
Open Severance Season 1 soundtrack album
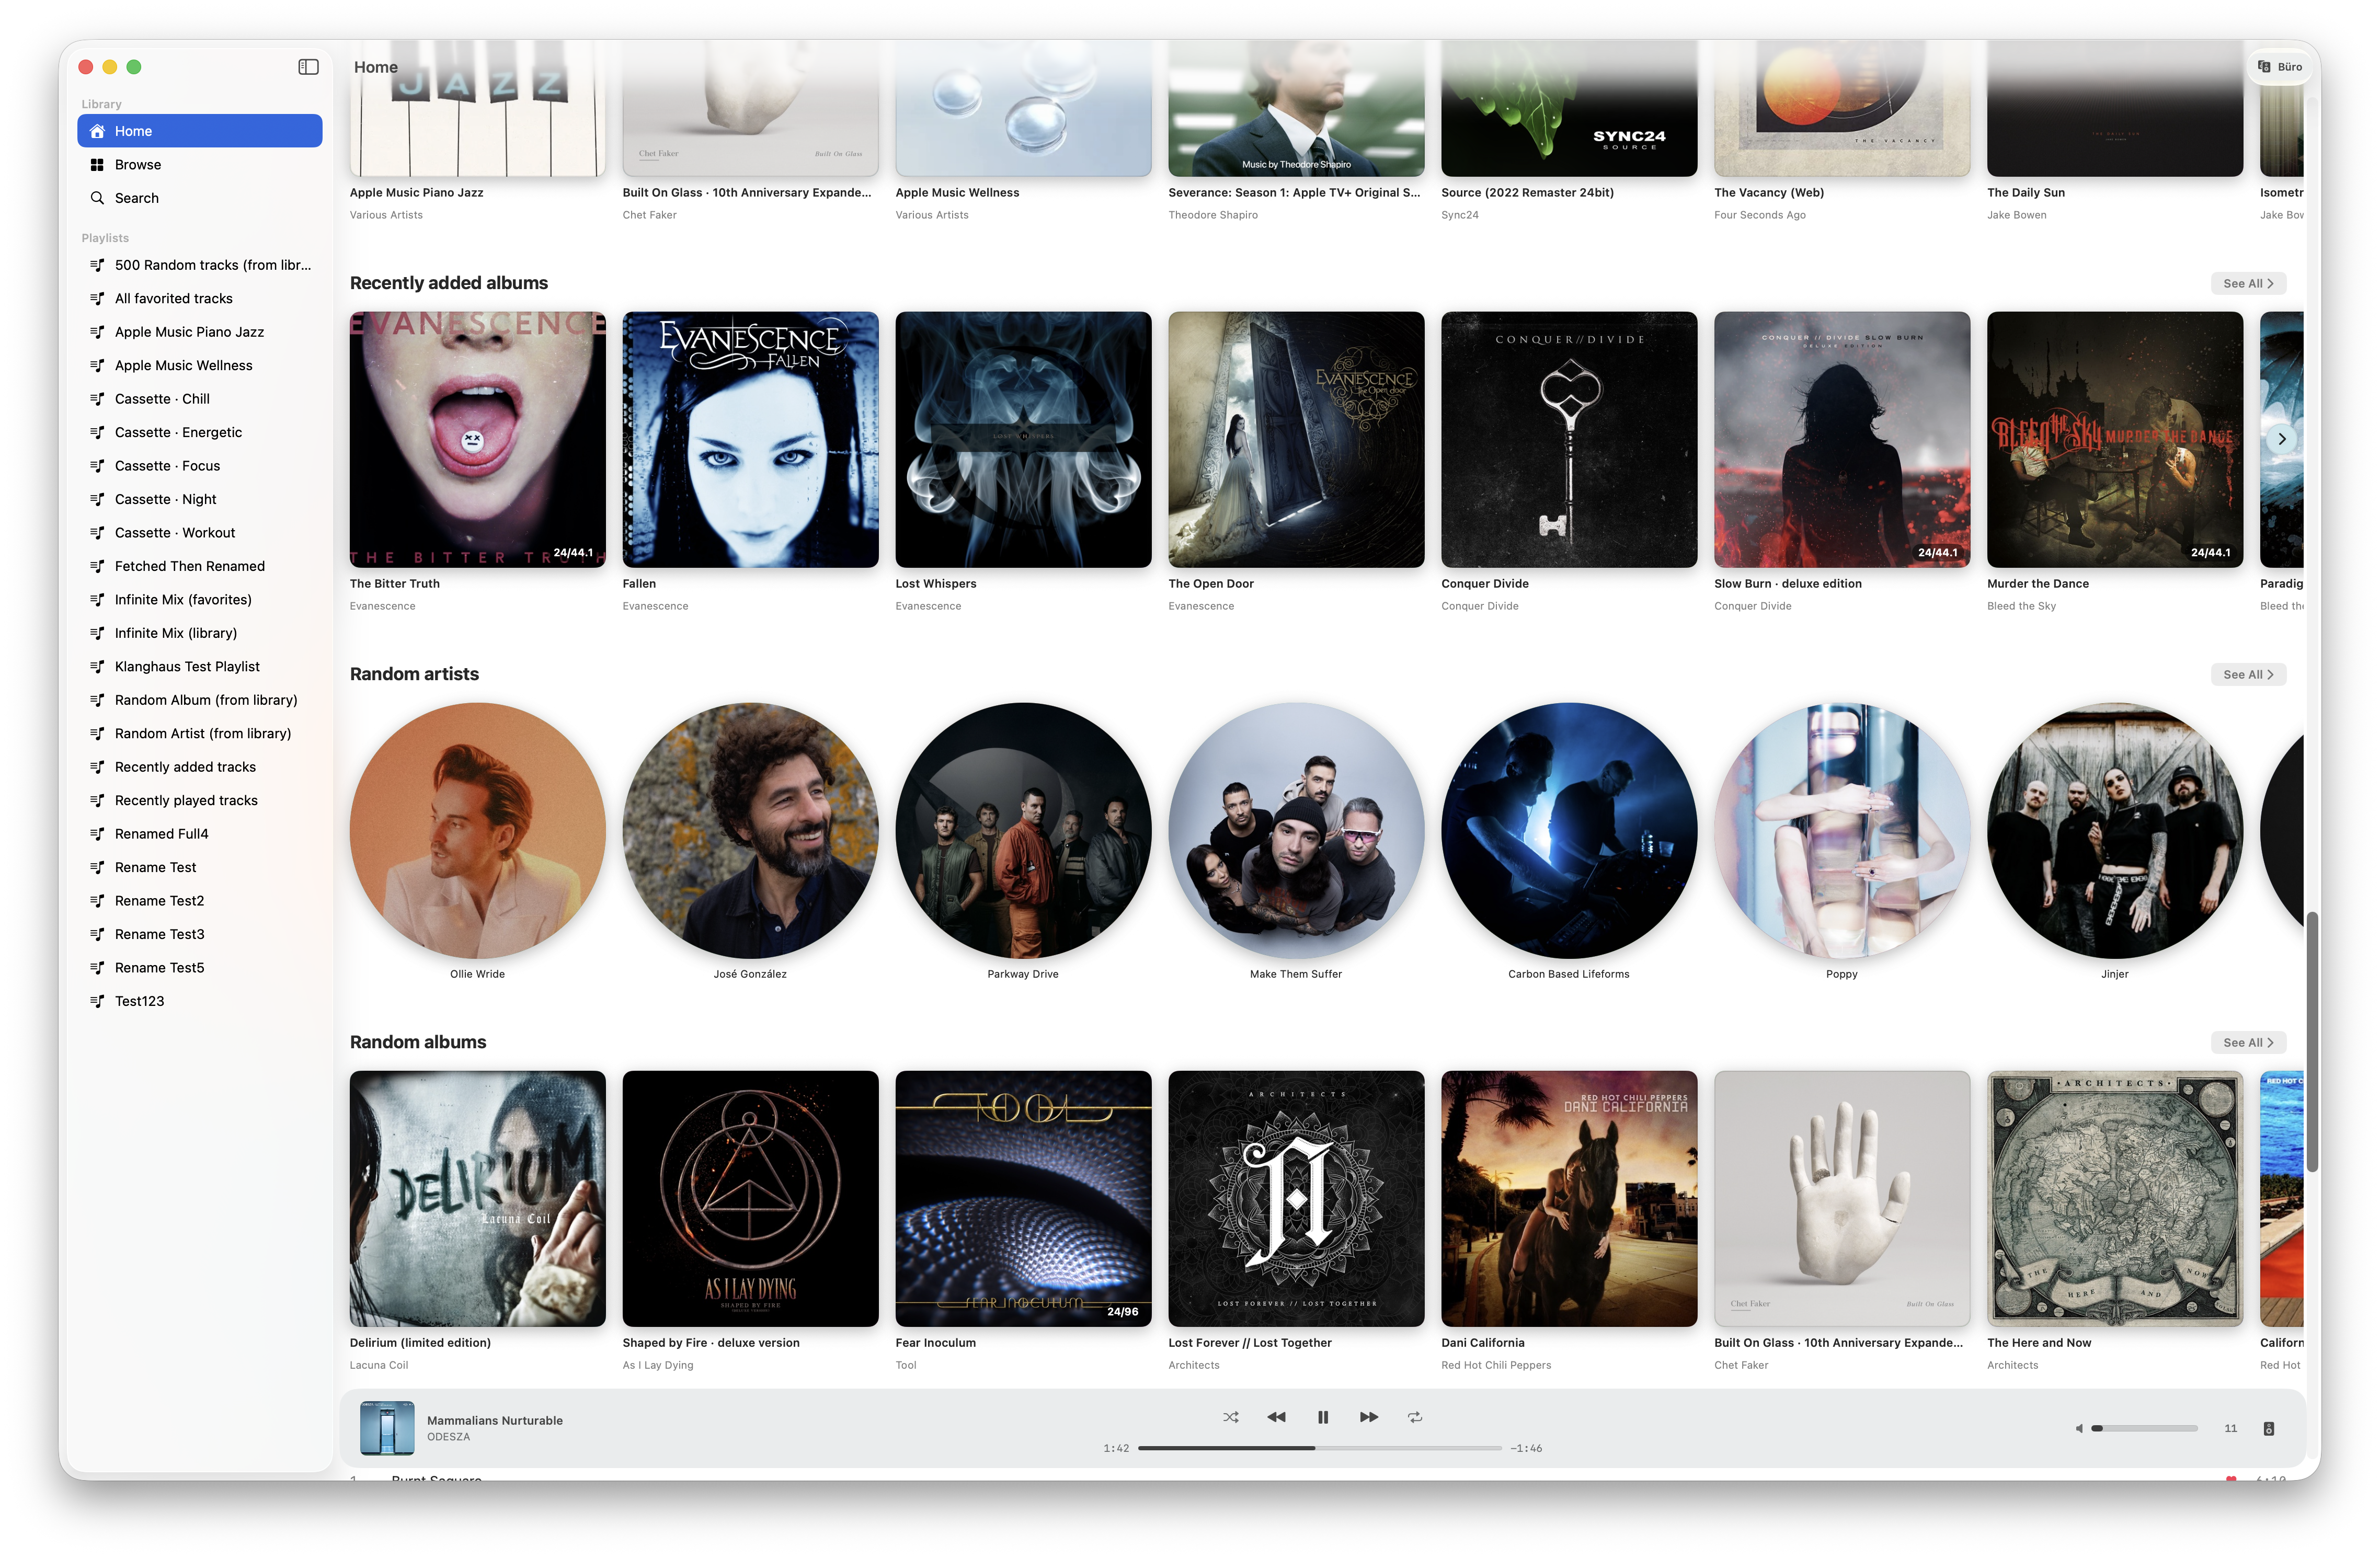coord(1296,108)
